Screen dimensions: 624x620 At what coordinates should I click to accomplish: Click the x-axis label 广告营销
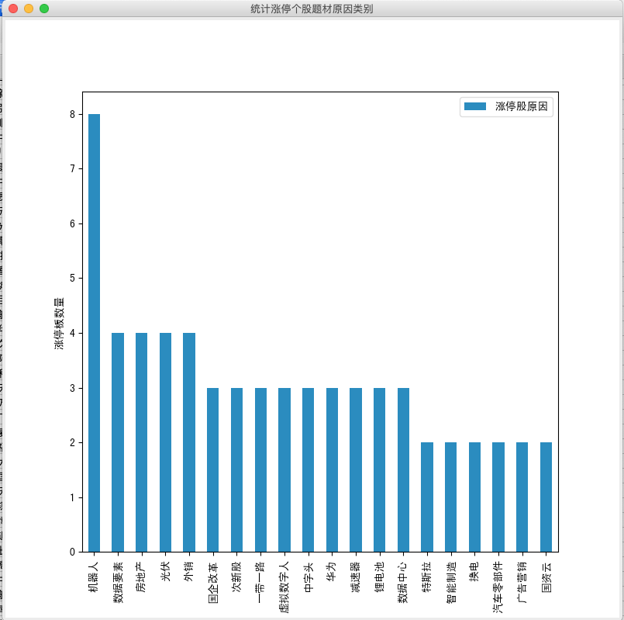tap(522, 582)
